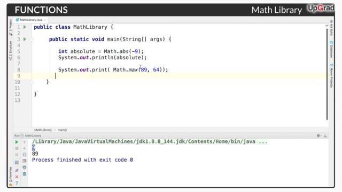Image resolution: width=342 pixels, height=192 pixels.
Task: Open run gutter arrow beside main method
Action: [x=25, y=39]
